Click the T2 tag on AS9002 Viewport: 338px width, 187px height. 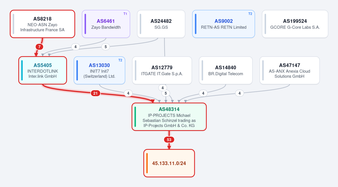coord(250,14)
